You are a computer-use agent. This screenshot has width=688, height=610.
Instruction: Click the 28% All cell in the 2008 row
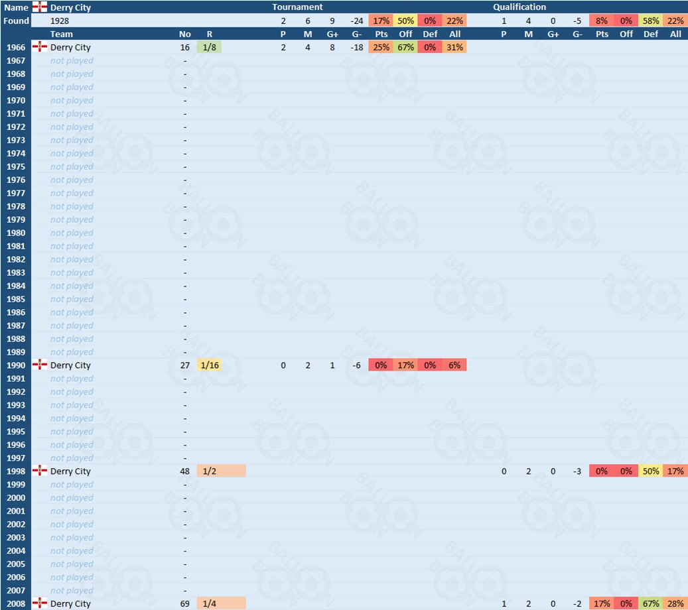675,604
